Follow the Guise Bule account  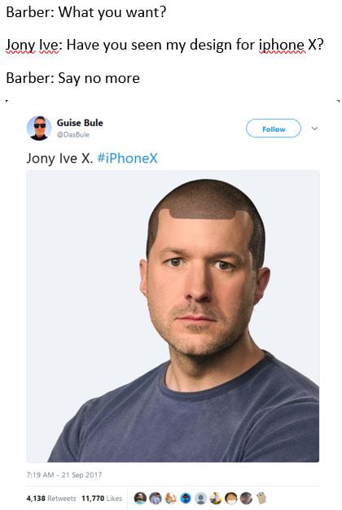274,129
